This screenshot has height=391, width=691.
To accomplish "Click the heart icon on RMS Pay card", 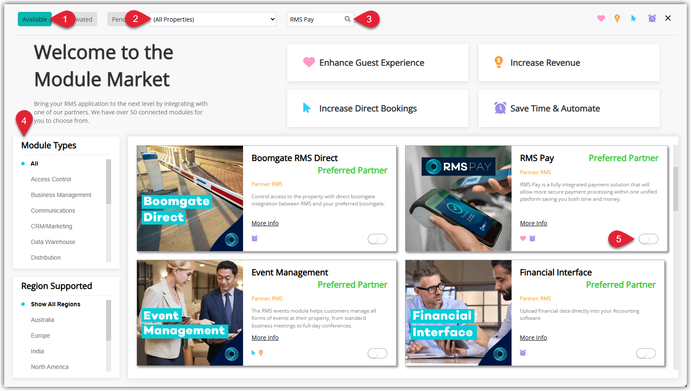I will pos(523,238).
